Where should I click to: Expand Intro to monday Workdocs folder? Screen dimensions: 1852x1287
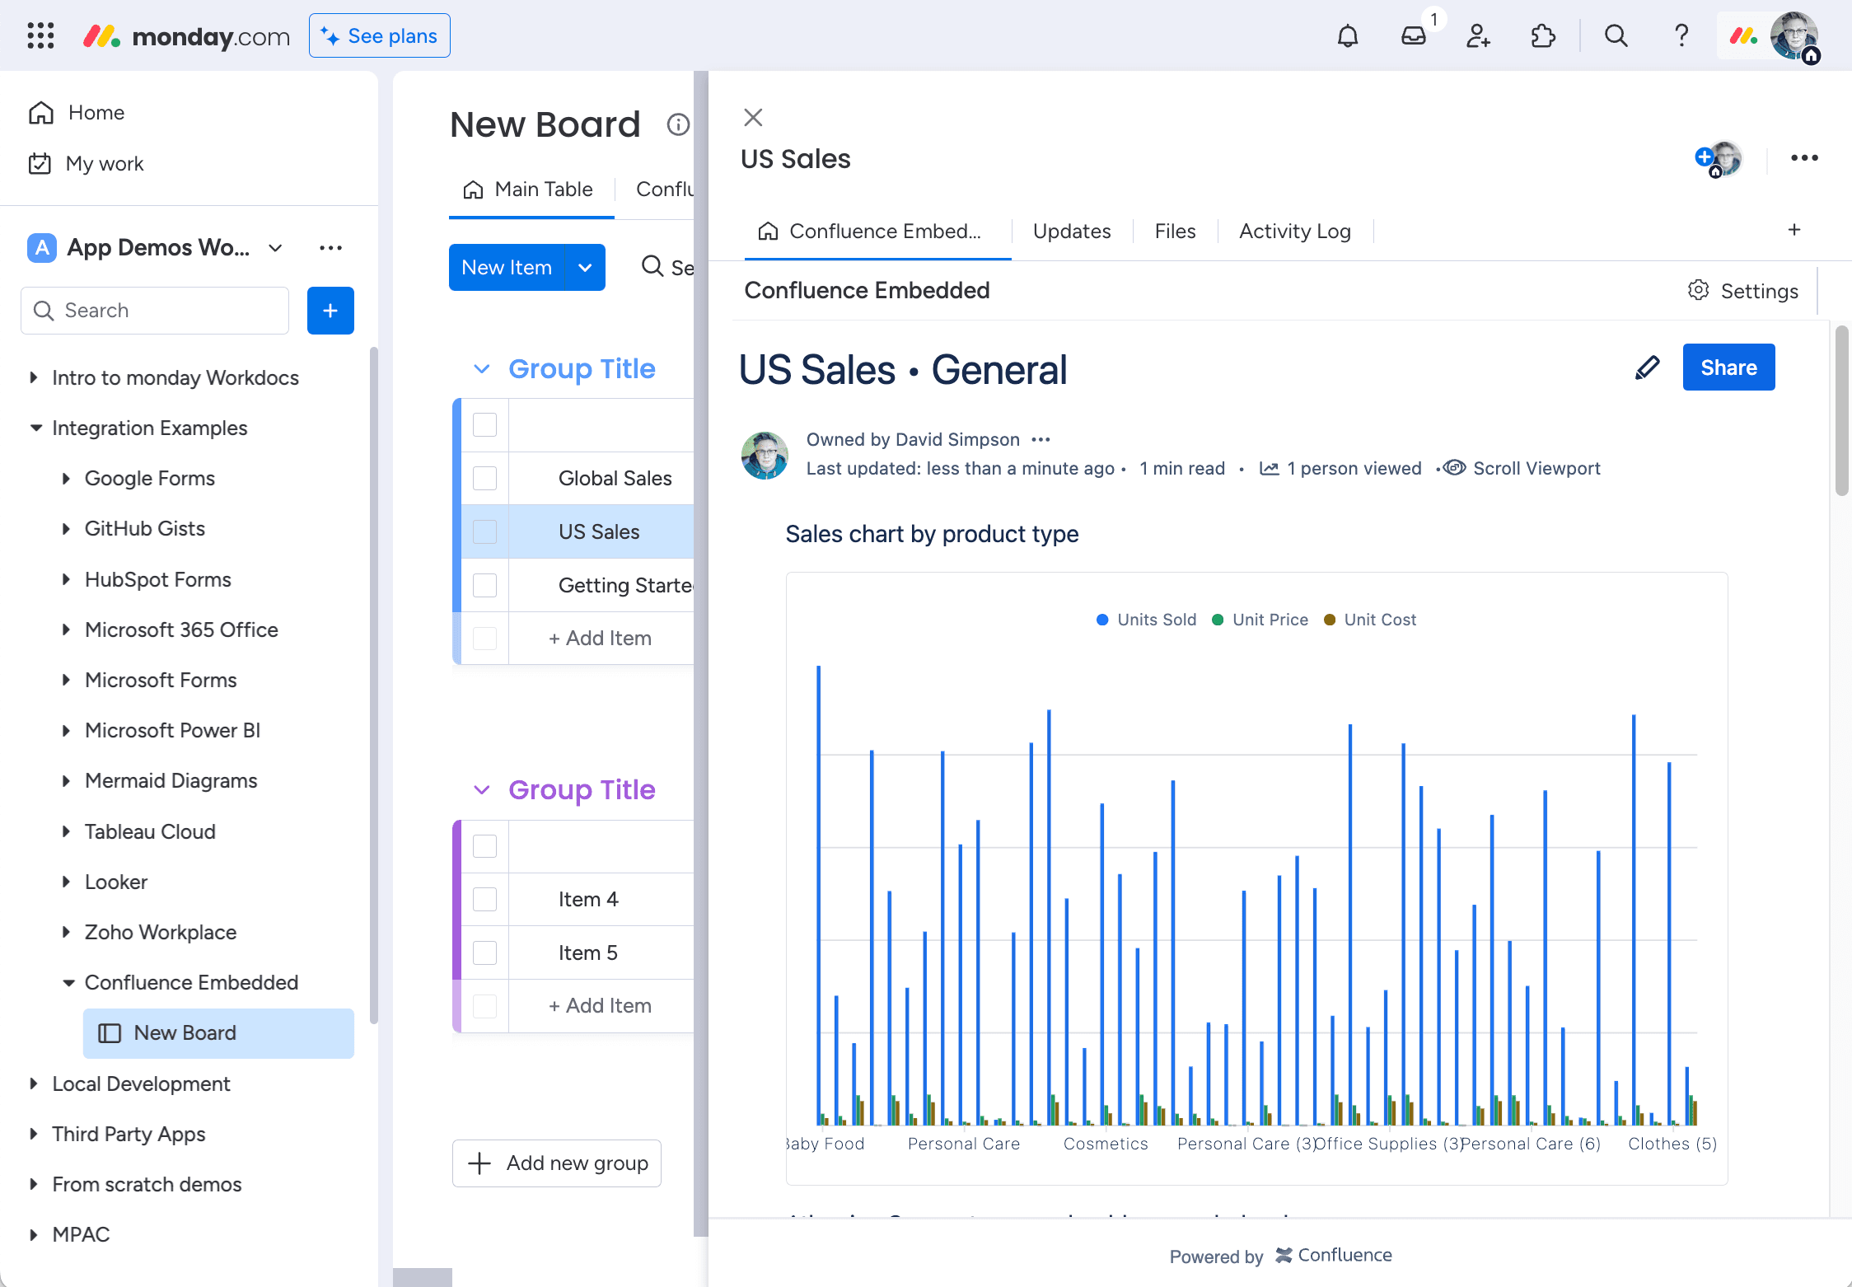point(34,377)
